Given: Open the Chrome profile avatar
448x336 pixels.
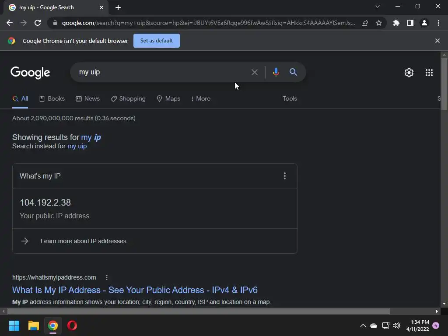Looking at the screenshot, I should pos(424,23).
